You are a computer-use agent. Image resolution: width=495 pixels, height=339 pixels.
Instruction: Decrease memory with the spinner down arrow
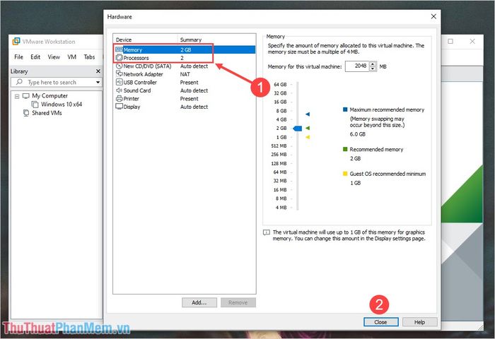373,69
